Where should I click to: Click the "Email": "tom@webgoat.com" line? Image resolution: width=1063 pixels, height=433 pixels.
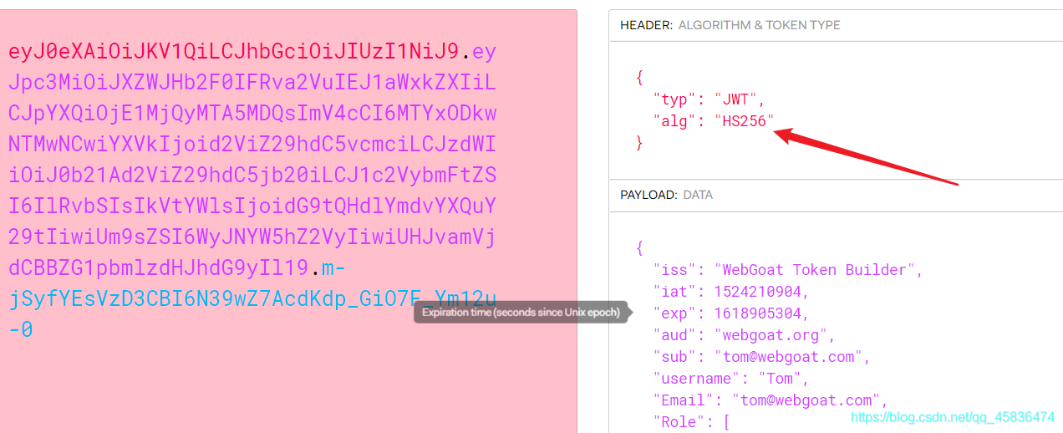(771, 400)
